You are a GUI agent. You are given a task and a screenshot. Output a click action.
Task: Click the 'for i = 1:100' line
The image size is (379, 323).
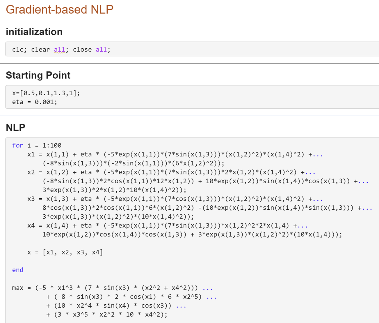[x=37, y=145]
